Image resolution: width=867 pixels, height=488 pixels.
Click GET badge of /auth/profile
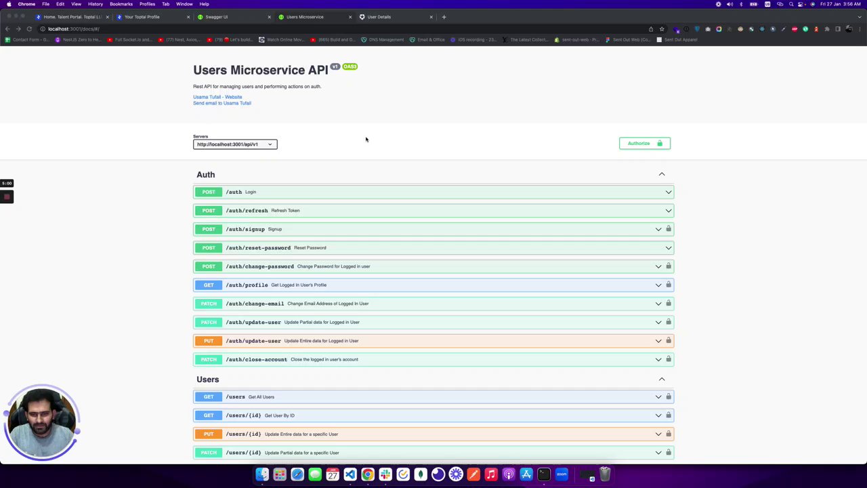pyautogui.click(x=209, y=285)
